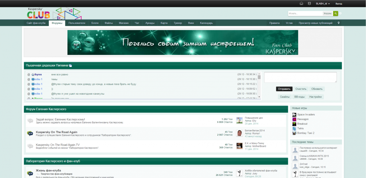The image size is (366, 178).
Task: Open the Kaspersky On The Road Again forum
Action: (x=56, y=132)
